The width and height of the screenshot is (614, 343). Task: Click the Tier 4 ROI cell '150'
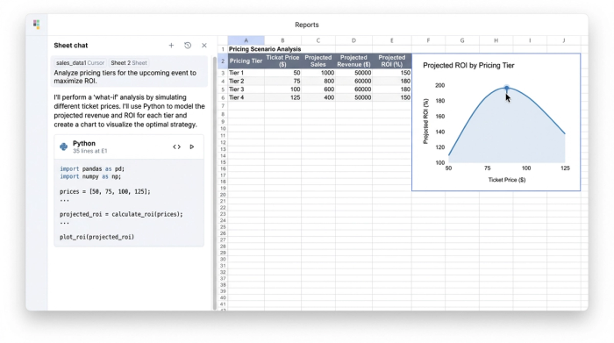coord(391,97)
